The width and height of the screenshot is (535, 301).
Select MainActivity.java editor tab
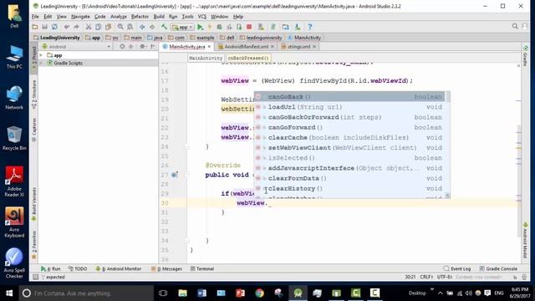click(187, 47)
